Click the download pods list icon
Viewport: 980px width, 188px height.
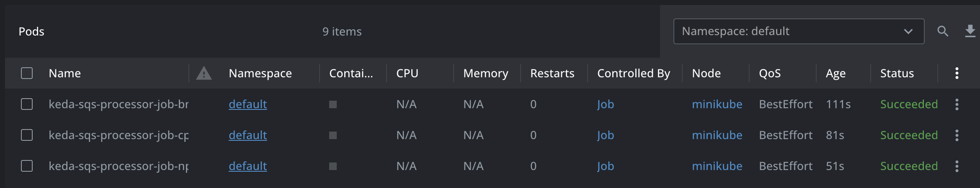click(x=970, y=31)
